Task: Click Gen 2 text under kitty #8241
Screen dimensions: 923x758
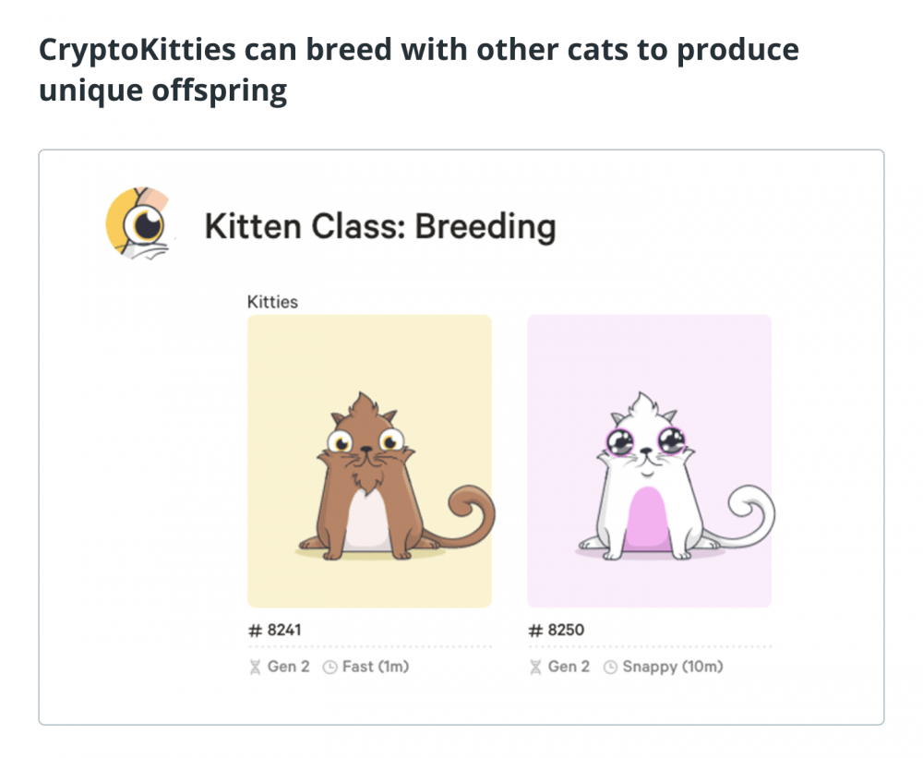Action: pos(288,667)
